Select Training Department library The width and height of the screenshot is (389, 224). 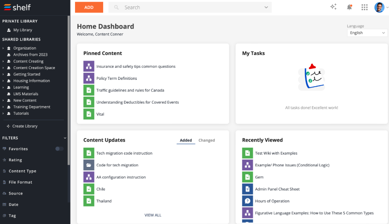[32, 107]
